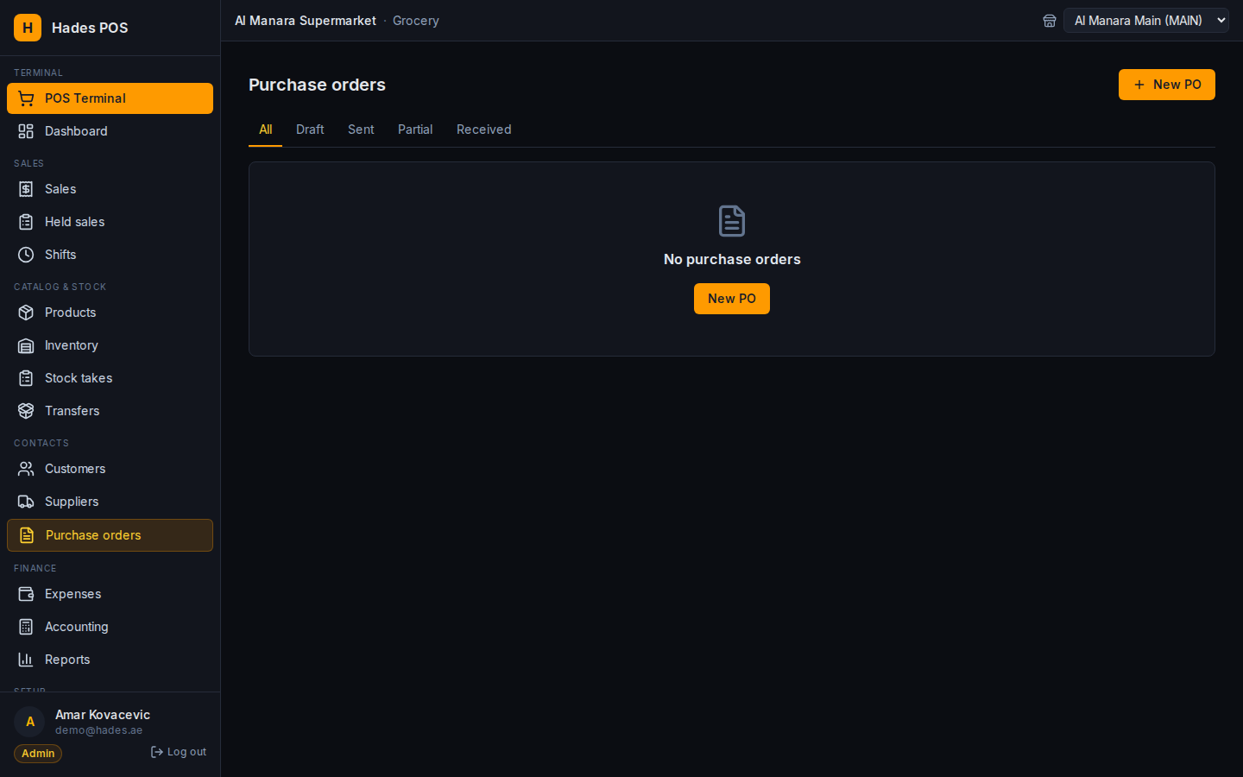Viewport: 1243px width, 777px height.
Task: Click the Purchase orders document icon in sidebar
Action: [x=27, y=535]
